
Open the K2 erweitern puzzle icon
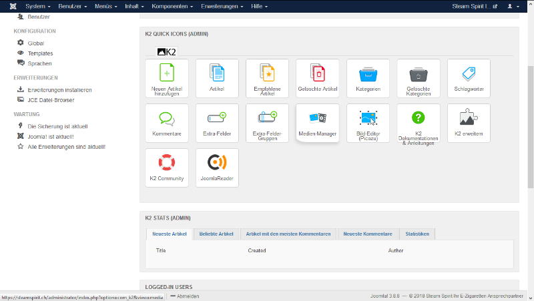pyautogui.click(x=469, y=123)
